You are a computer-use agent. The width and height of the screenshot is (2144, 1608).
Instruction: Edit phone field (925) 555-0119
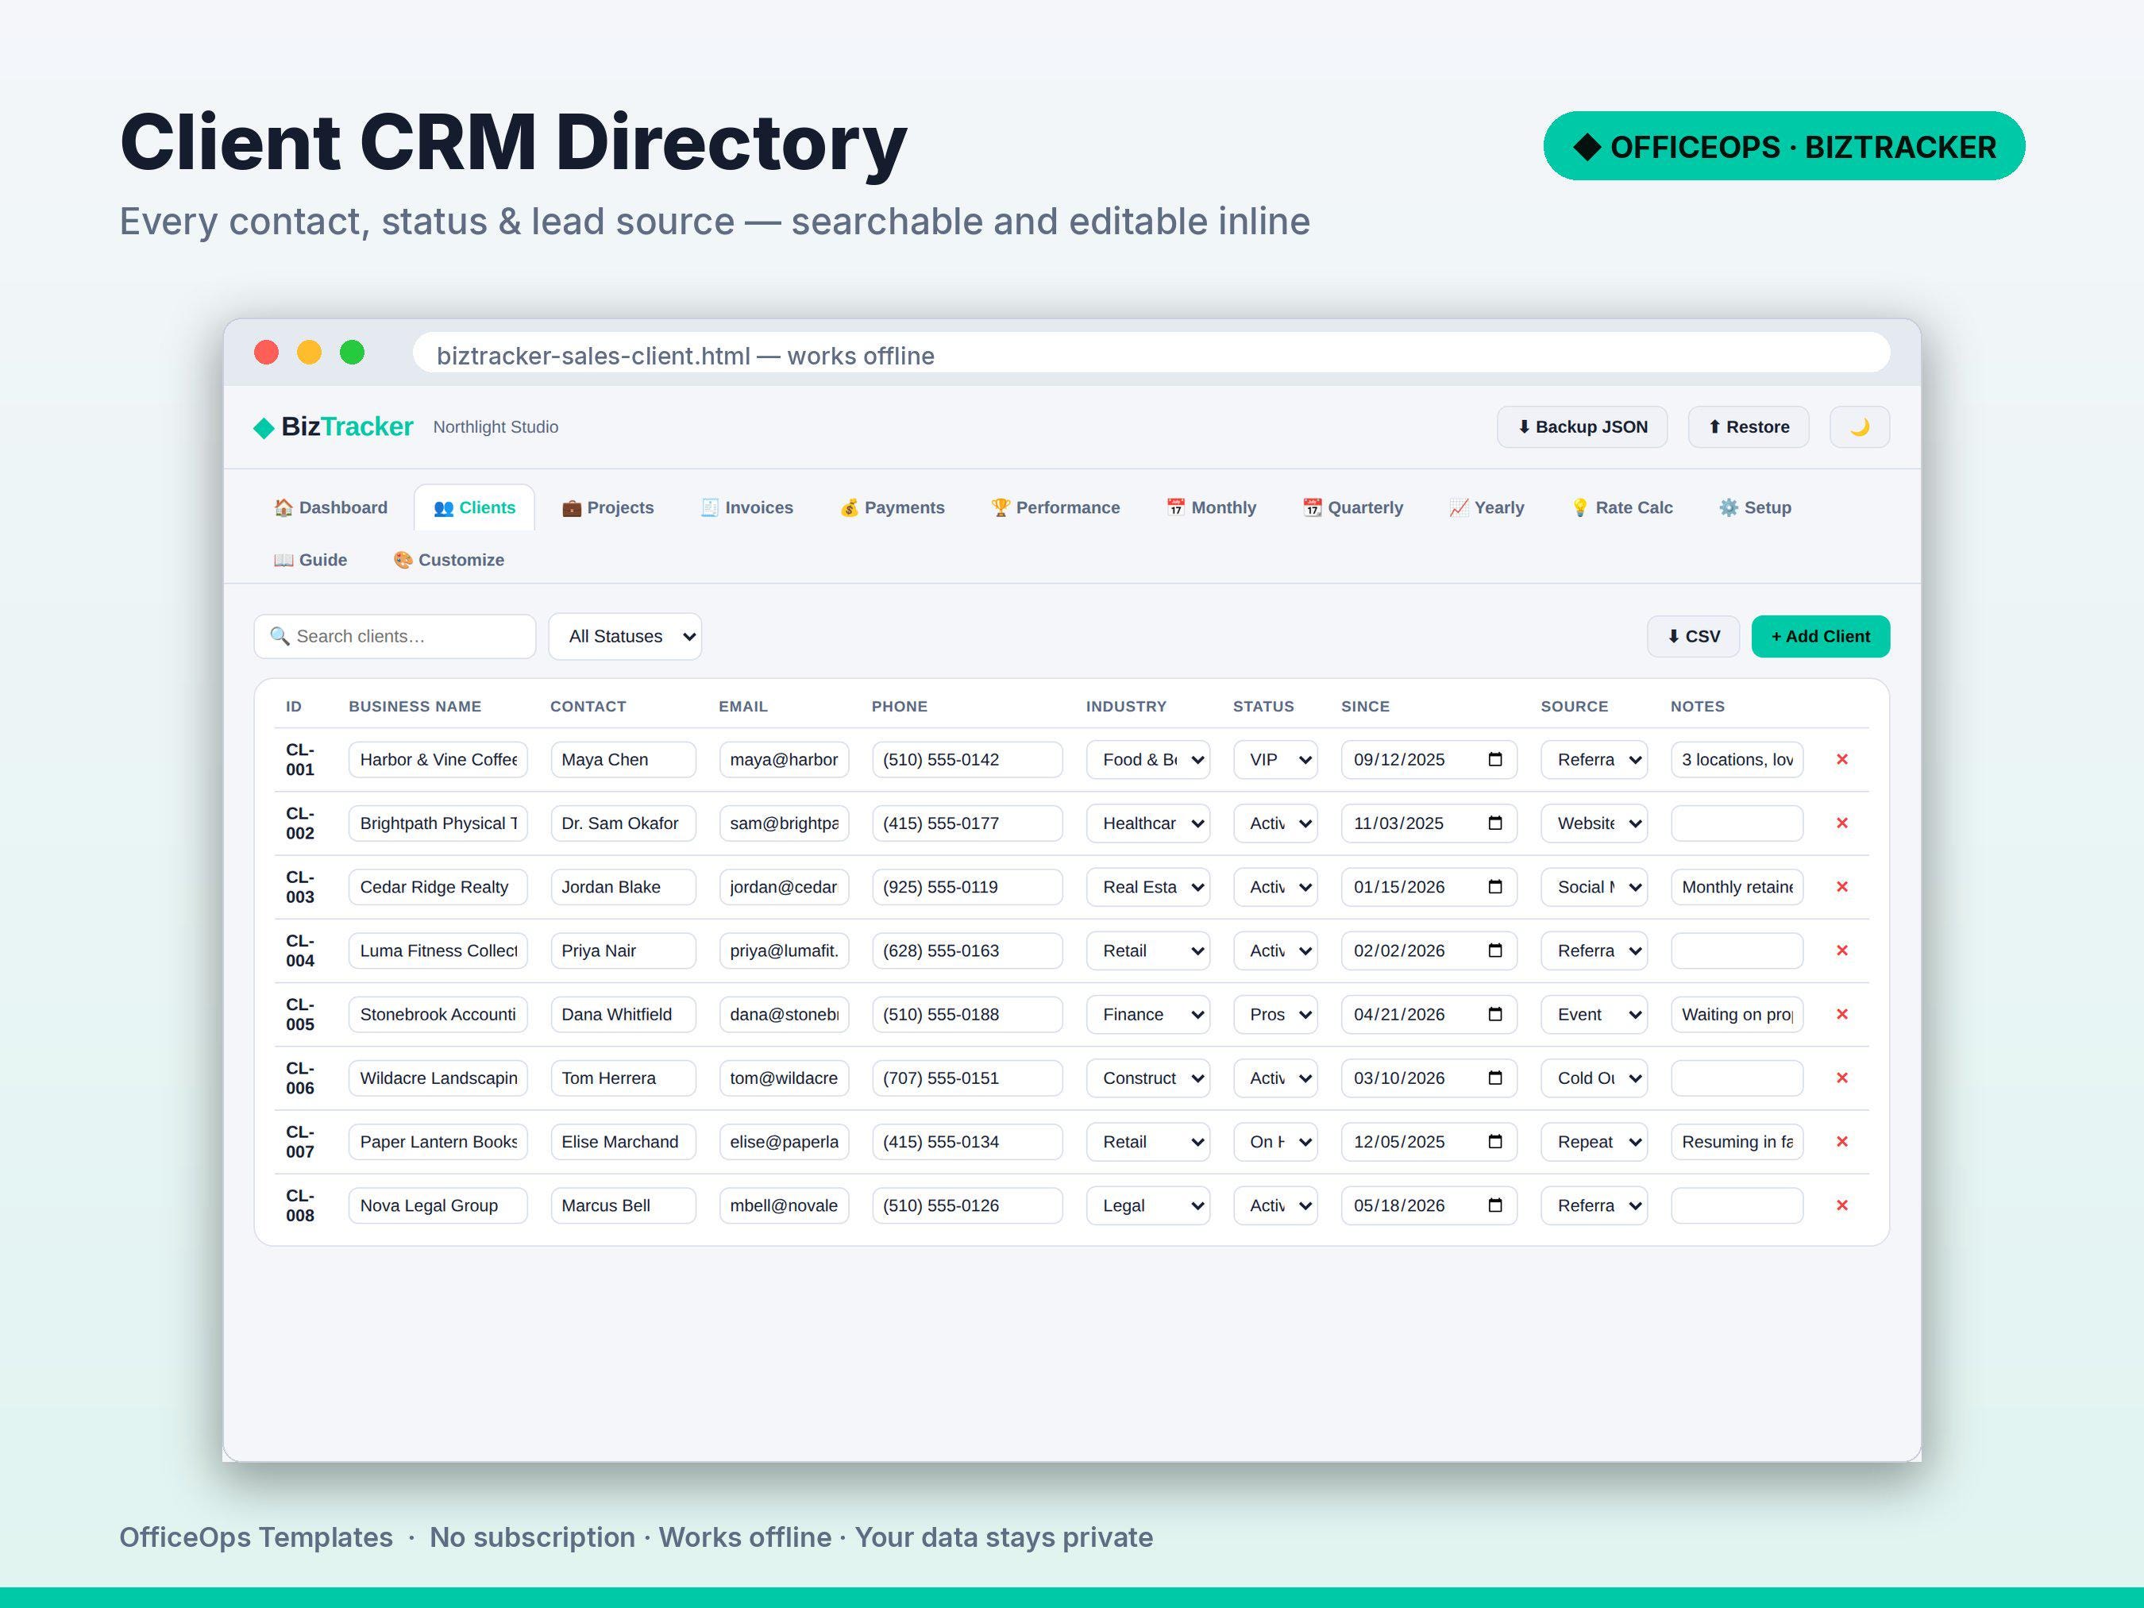point(966,887)
